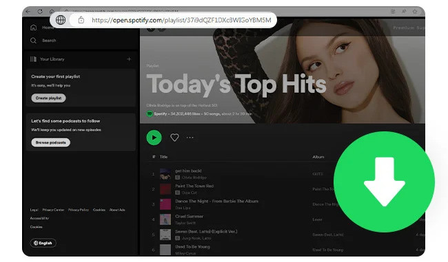The height and width of the screenshot is (262, 448).
Task: Play Today's Top Hits with green play button
Action: (x=154, y=138)
